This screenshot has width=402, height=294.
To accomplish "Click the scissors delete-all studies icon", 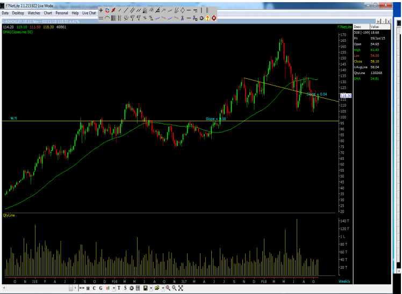I will [195, 18].
